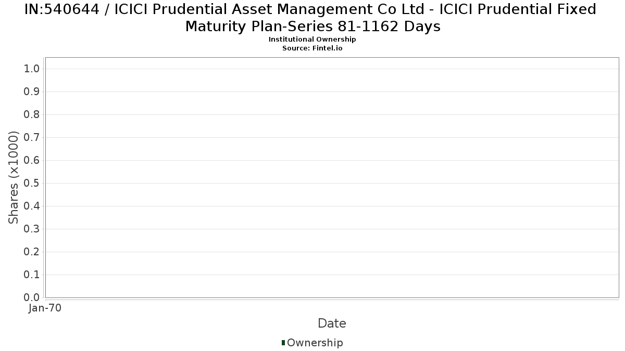
Task: Click the Ownership legend label
Action: point(315,343)
